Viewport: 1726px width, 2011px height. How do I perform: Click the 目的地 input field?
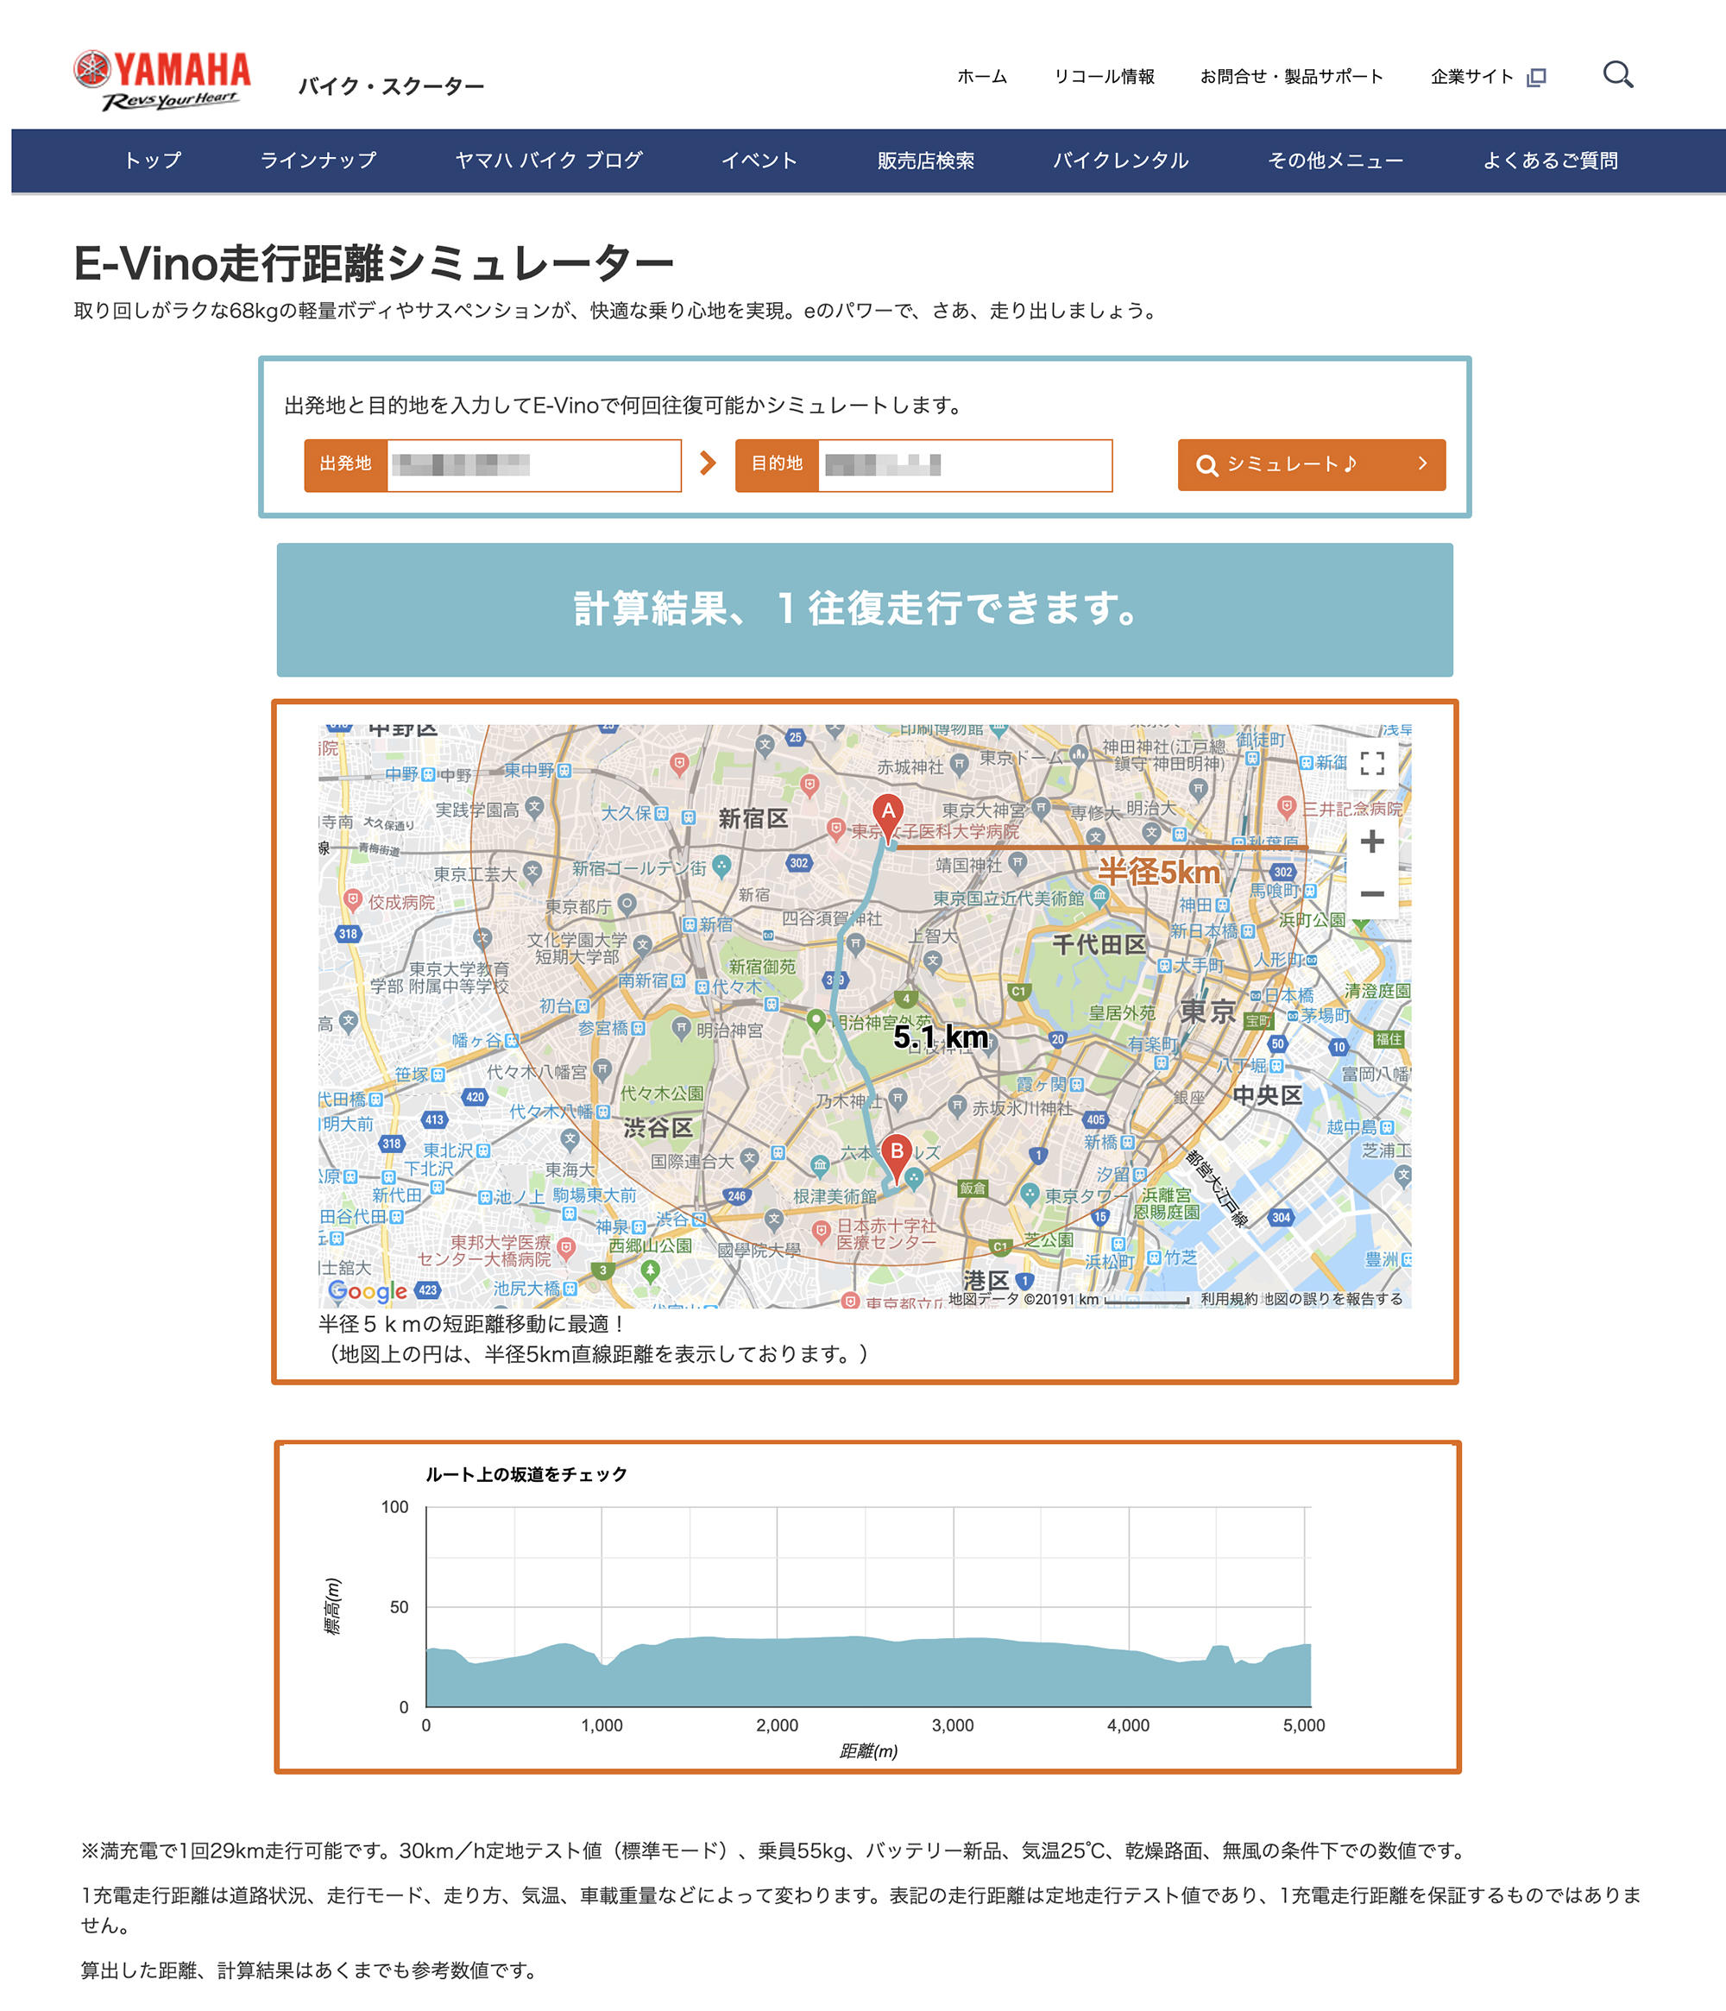click(964, 465)
